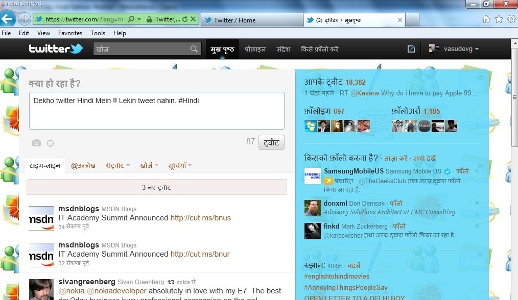This screenshot has width=518, height=300.
Task: Click the ट्वीट submit button
Action: 271,142
